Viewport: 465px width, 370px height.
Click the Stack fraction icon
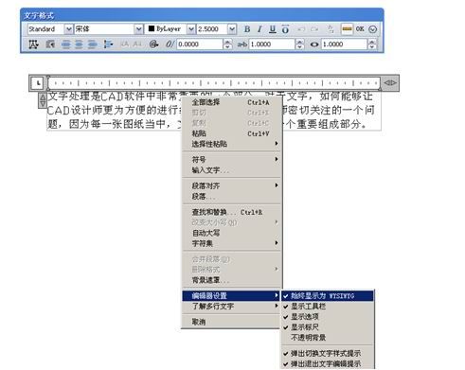331,29
